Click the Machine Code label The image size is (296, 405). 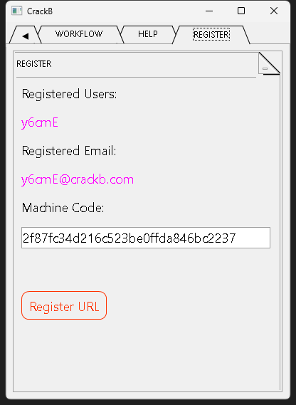(x=63, y=208)
